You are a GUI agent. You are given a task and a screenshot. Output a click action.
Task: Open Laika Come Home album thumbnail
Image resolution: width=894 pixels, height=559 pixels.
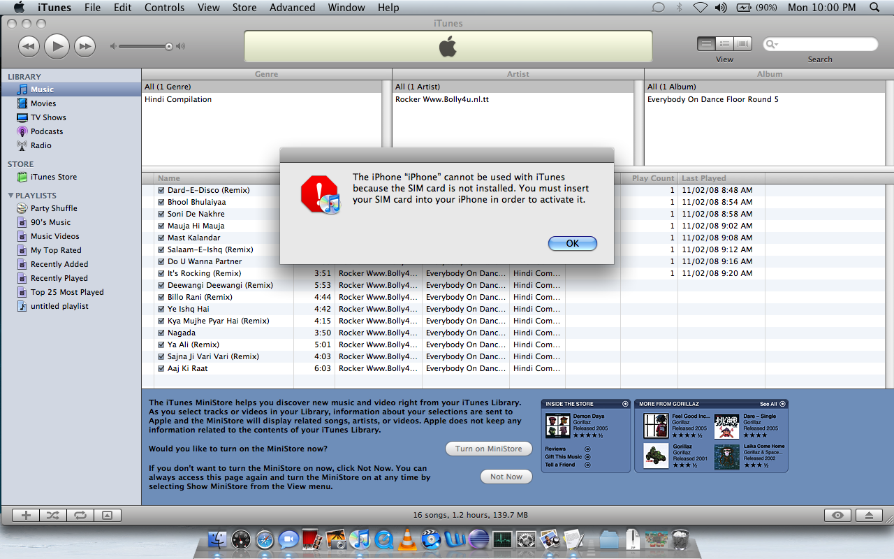[726, 456]
